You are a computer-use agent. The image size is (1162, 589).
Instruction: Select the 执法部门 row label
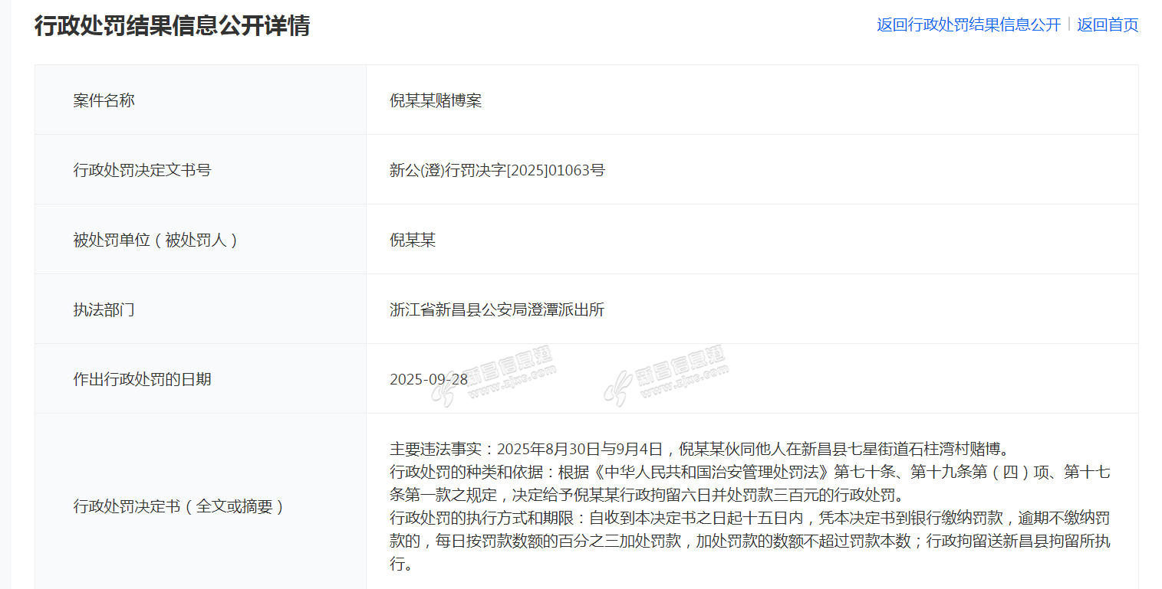(104, 309)
